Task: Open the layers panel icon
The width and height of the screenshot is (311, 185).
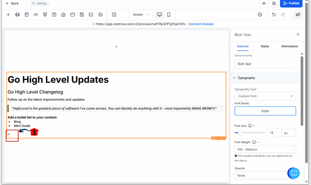Action: click(17, 15)
